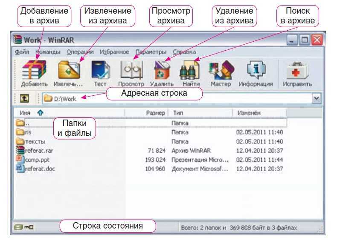Open the Избранное menu
The width and height of the screenshot is (337, 240).
click(x=114, y=52)
